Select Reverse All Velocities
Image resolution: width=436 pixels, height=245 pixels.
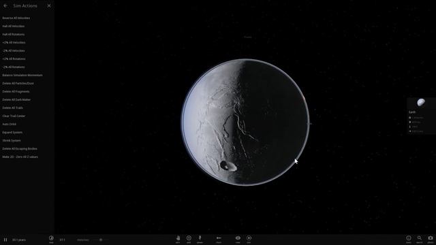coord(16,18)
